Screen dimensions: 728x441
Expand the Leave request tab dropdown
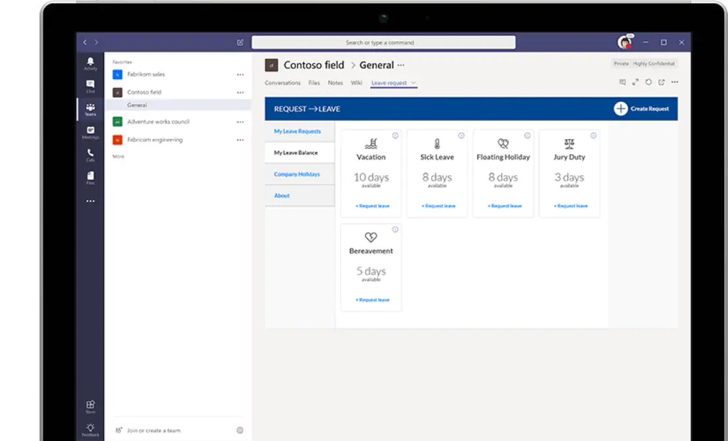coord(414,83)
